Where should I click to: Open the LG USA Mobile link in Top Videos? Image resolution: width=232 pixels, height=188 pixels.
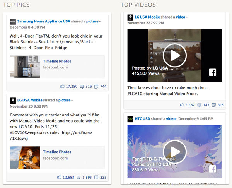click(x=147, y=17)
